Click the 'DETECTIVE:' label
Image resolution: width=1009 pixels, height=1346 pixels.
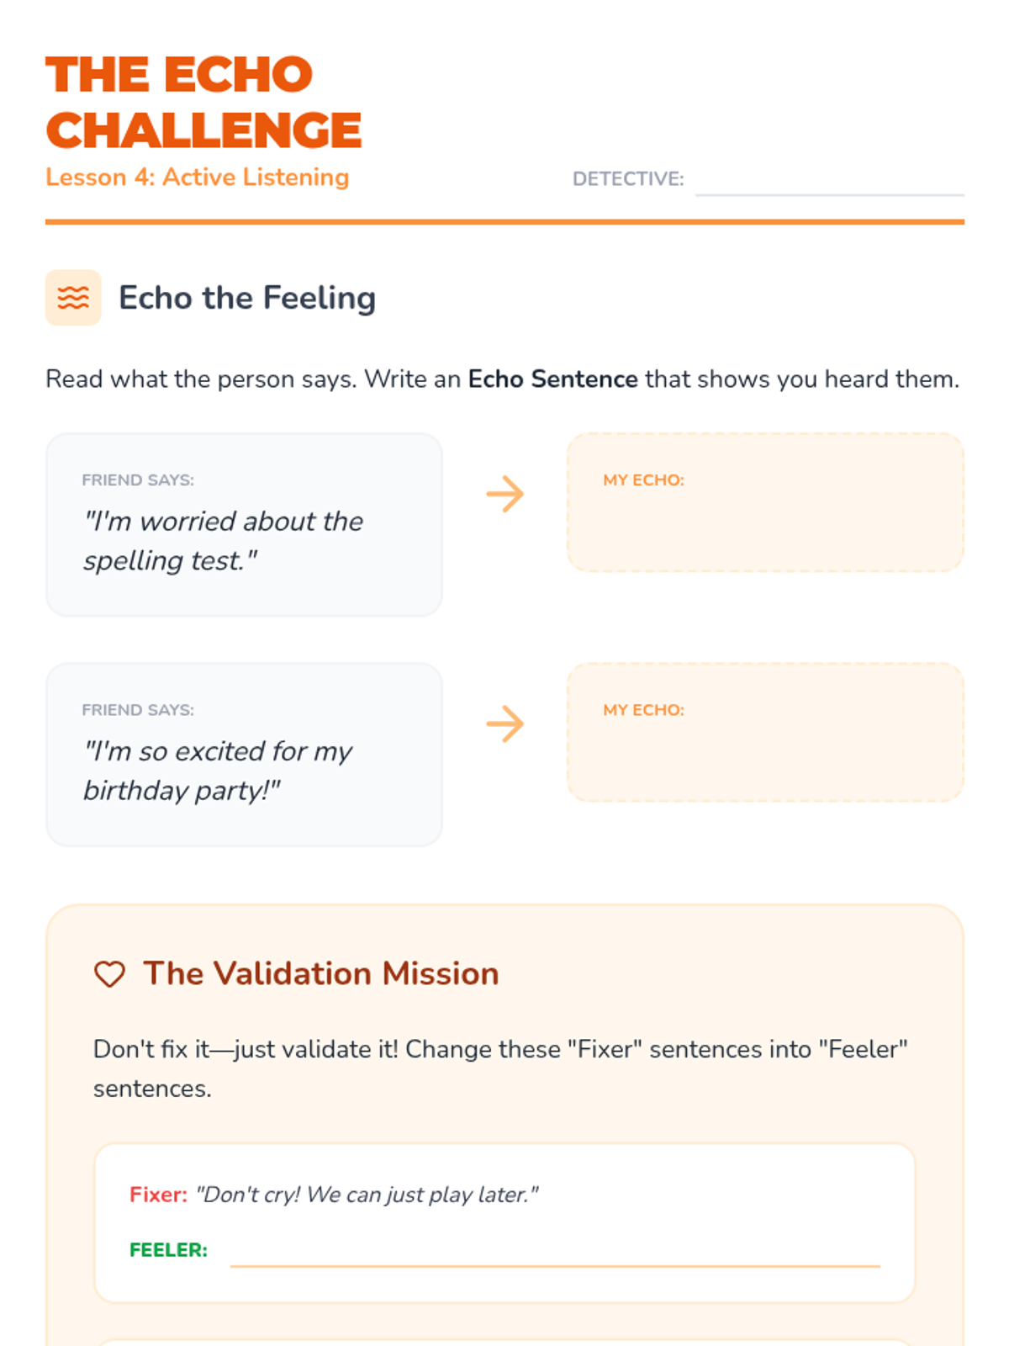628,179
